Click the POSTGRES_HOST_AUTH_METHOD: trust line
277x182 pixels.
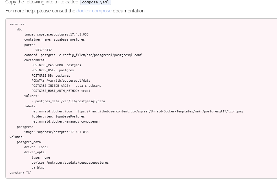(61, 91)
